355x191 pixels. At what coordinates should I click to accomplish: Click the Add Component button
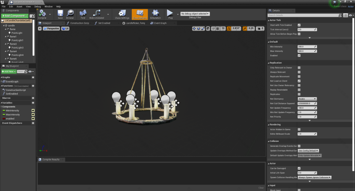pos(15,15)
